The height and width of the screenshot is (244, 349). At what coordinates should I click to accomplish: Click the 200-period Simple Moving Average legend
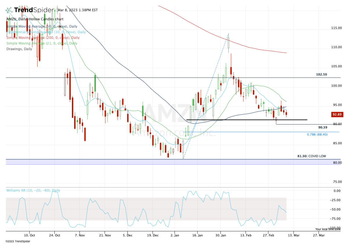click(x=43, y=38)
